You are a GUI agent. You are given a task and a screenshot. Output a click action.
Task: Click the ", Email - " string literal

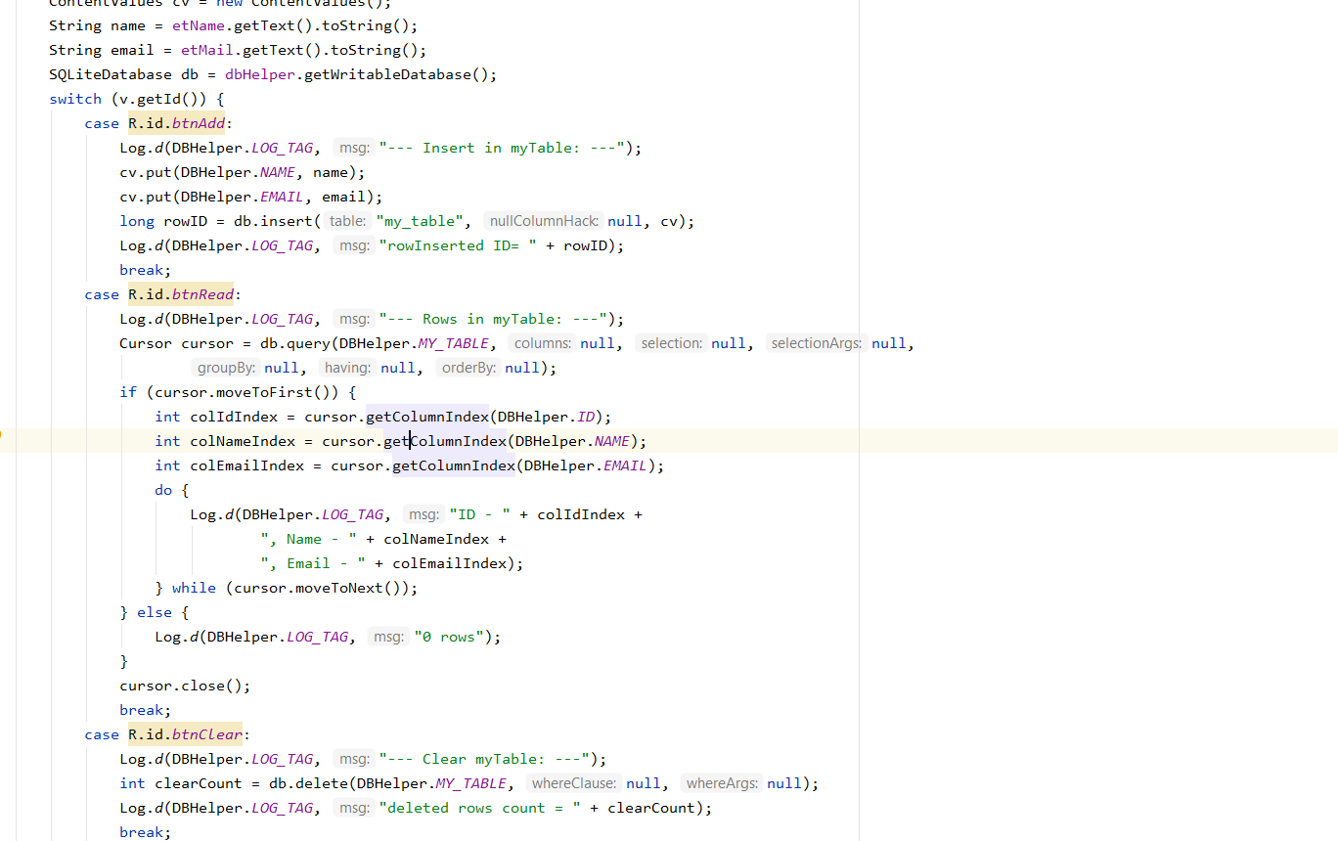click(313, 563)
